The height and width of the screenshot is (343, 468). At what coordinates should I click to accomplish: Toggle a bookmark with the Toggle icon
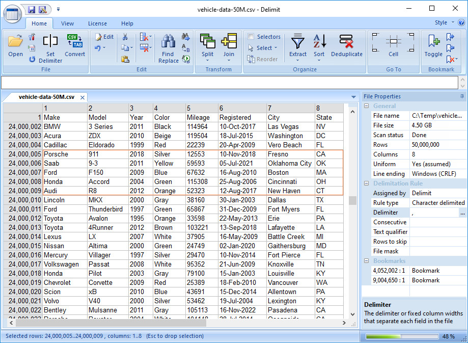[433, 41]
